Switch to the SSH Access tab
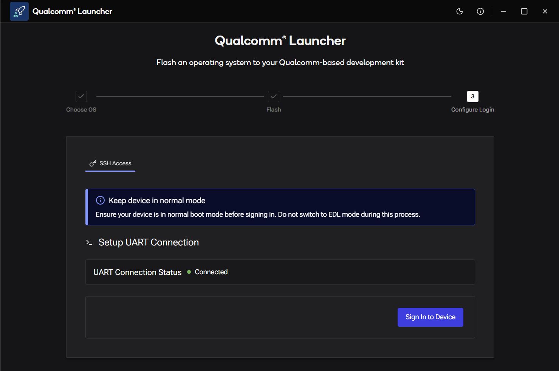 tap(110, 163)
